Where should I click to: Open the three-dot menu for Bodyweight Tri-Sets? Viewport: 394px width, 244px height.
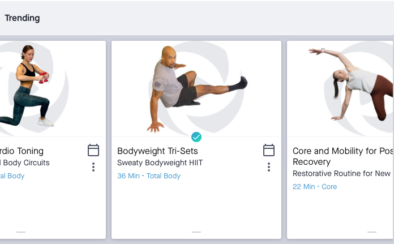pos(269,167)
